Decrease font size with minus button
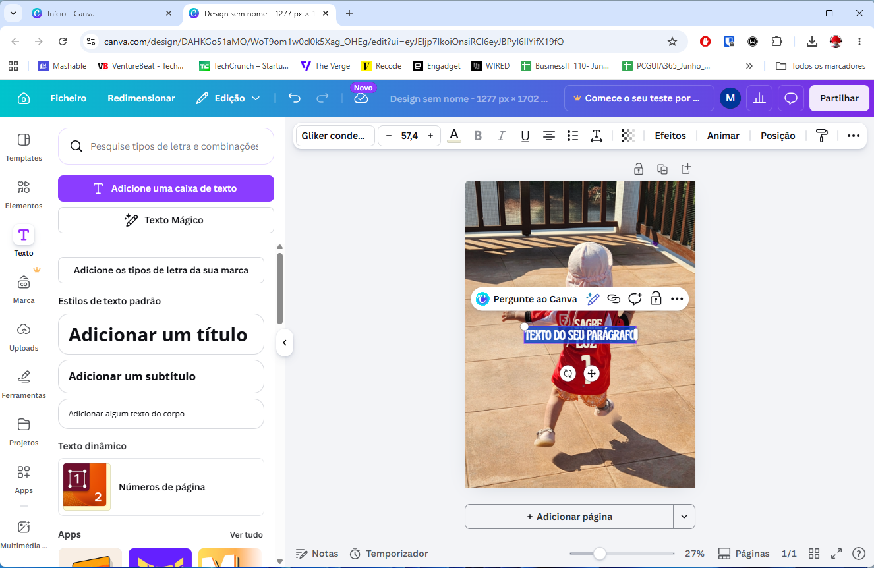 point(389,136)
